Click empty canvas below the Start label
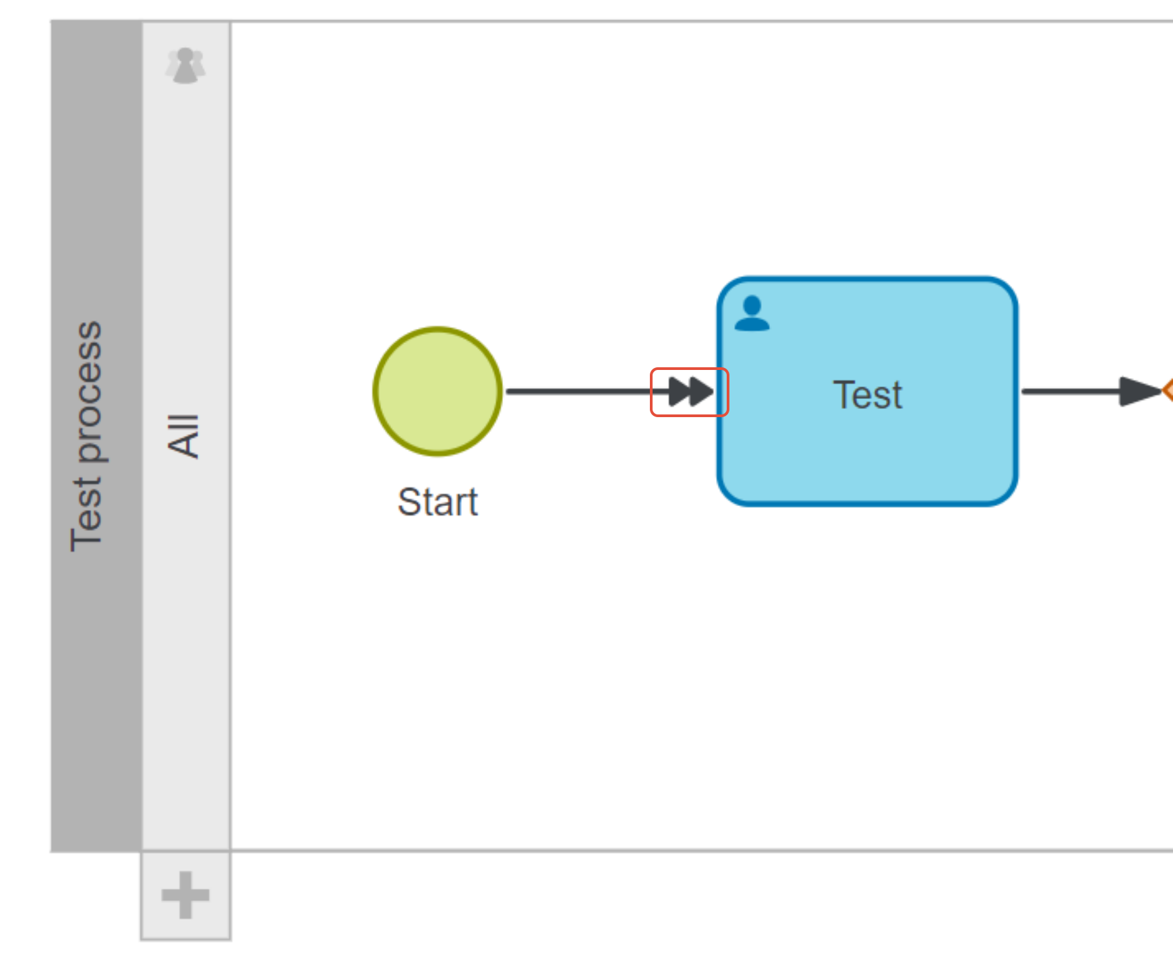Viewport: 1173px width, 965px height. pyautogui.click(x=438, y=640)
